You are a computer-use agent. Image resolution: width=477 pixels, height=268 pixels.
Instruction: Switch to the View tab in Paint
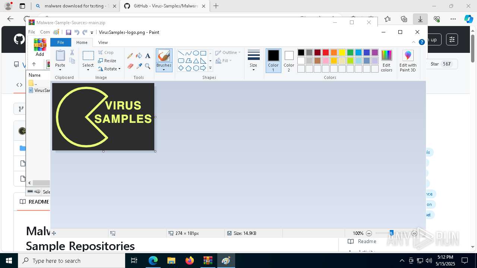[x=103, y=42]
